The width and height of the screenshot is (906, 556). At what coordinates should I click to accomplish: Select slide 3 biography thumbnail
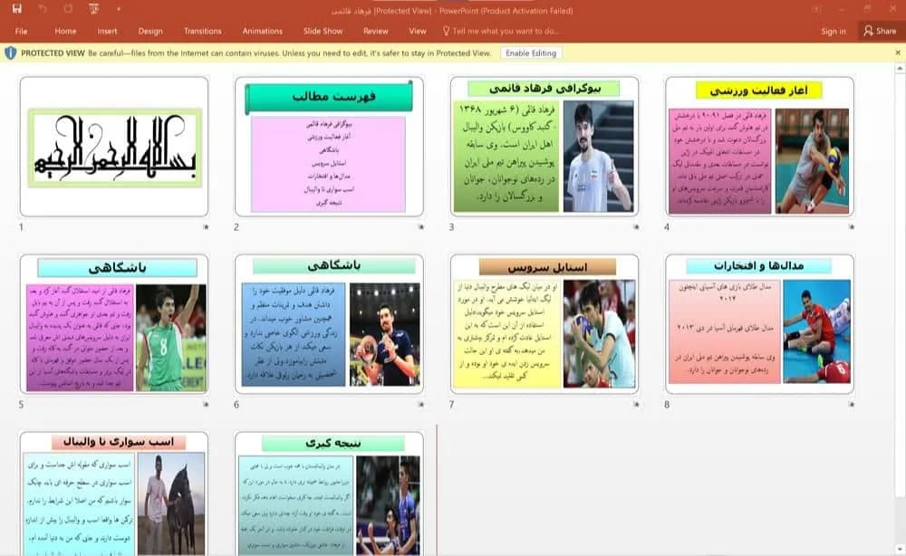point(545,147)
